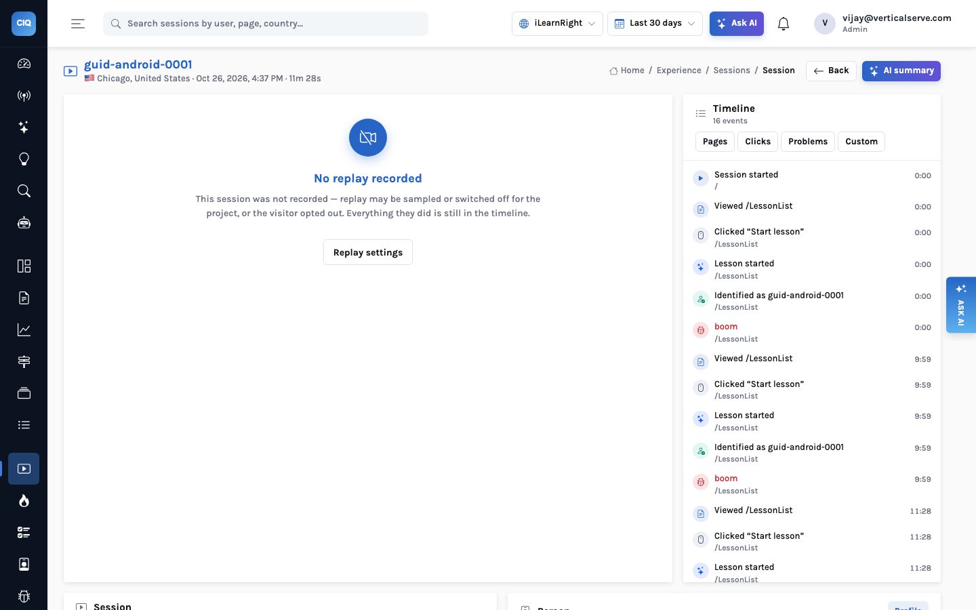Open the stacked layers icon in sidebar
Image resolution: width=976 pixels, height=610 pixels.
coord(24,393)
